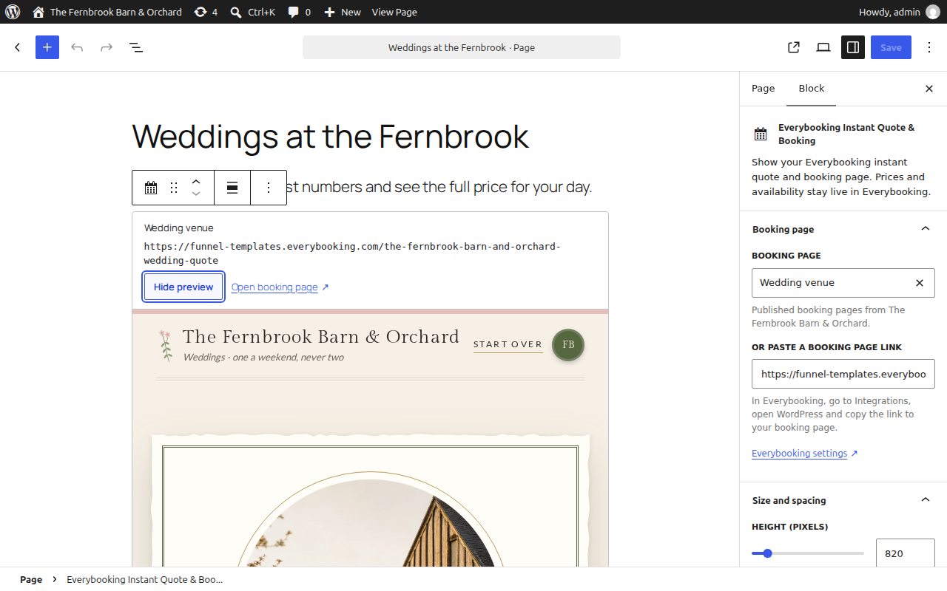Select the Page breadcrumb at bottom
Viewport: 947px width, 591px height.
[31, 579]
